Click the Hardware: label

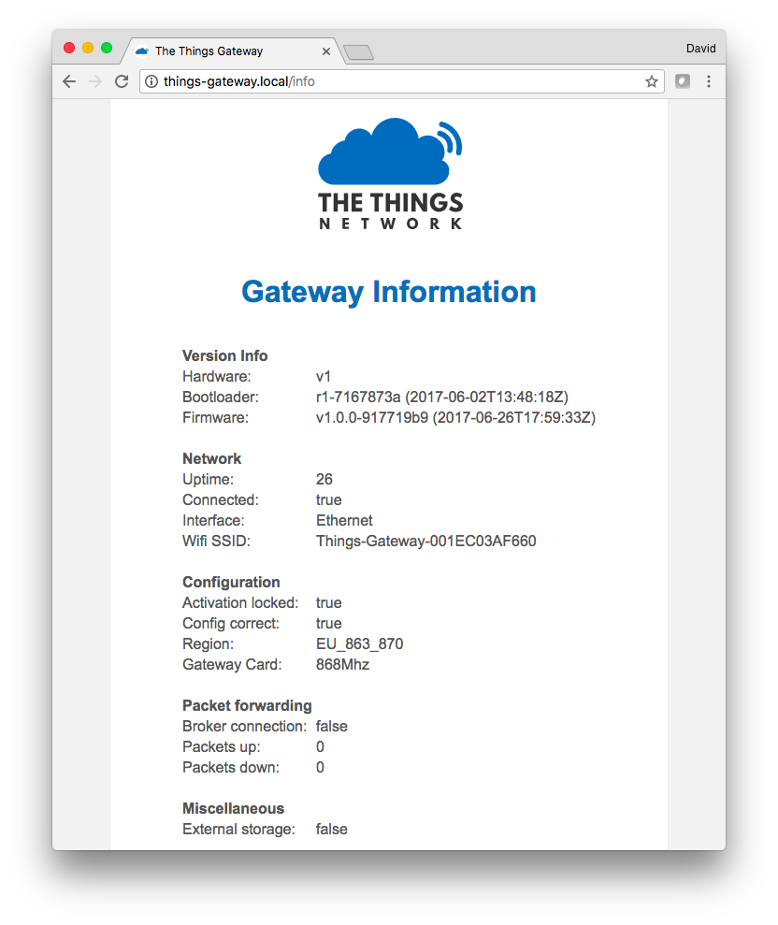click(216, 376)
